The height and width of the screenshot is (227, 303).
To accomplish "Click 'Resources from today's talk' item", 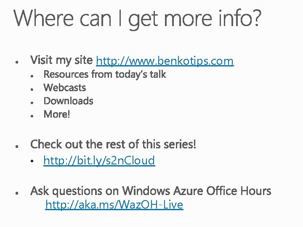I will pos(105,75).
